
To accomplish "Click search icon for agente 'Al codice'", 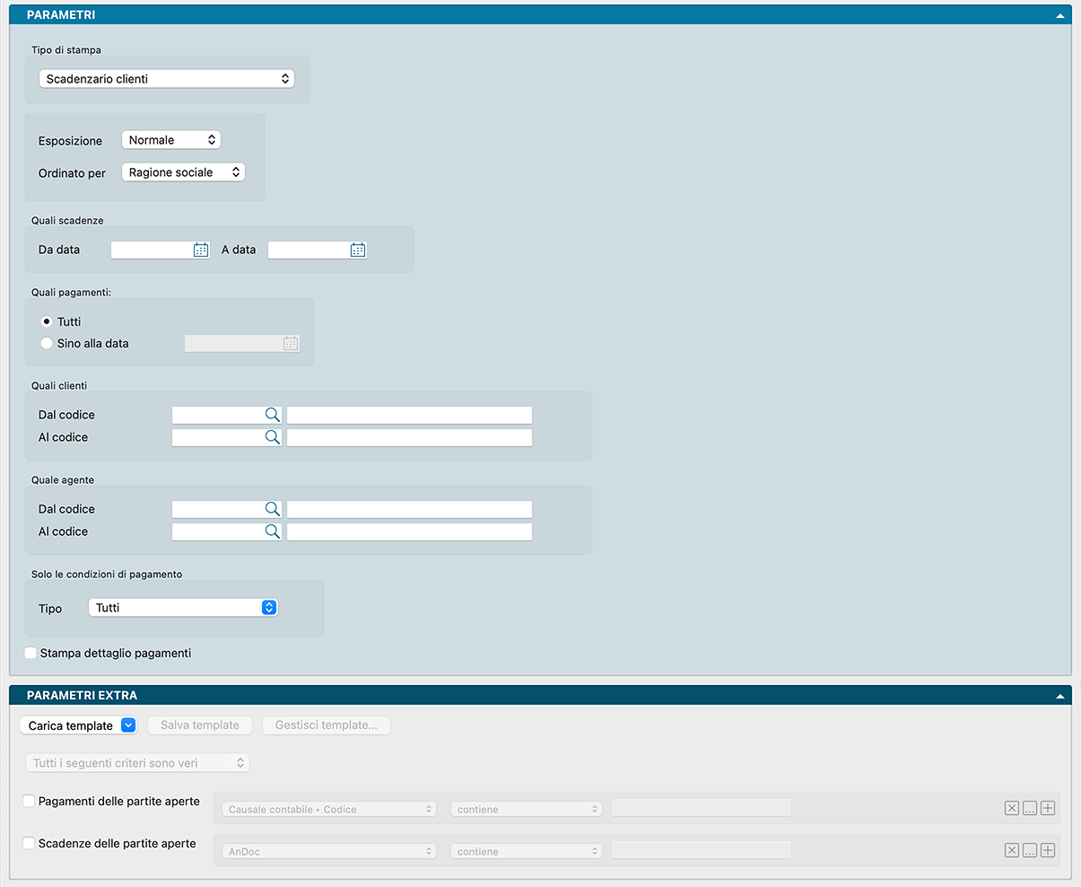I will pos(272,531).
